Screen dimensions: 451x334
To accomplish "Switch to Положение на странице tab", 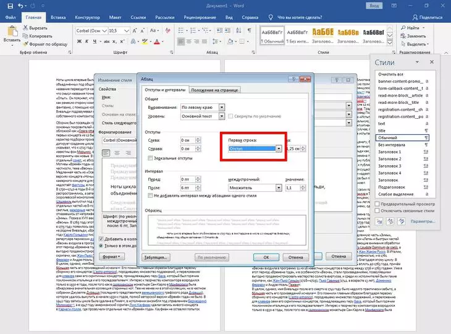I will (x=215, y=91).
